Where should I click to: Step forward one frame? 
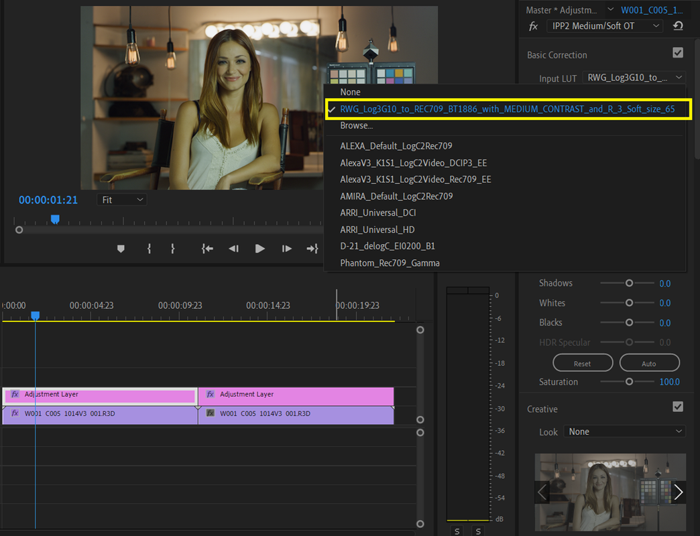pyautogui.click(x=286, y=249)
